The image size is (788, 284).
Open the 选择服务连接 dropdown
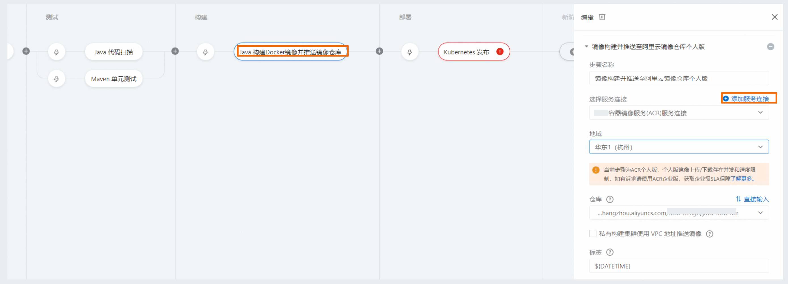coord(679,113)
